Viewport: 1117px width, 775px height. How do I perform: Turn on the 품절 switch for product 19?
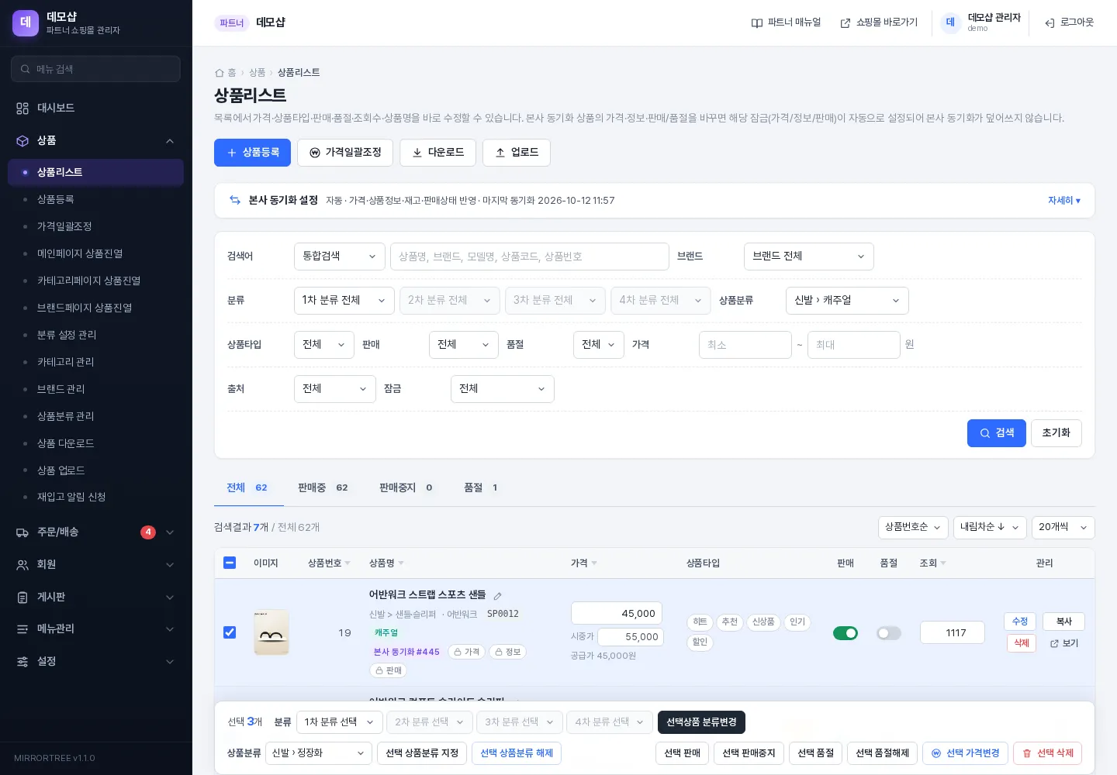point(889,633)
